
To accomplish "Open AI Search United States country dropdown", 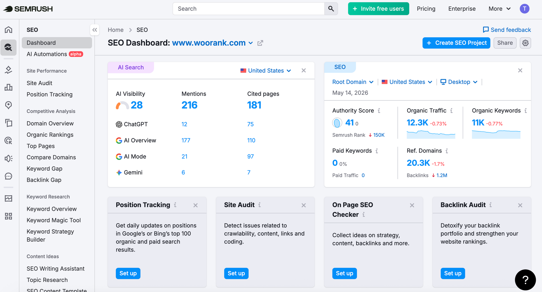I will click(266, 71).
